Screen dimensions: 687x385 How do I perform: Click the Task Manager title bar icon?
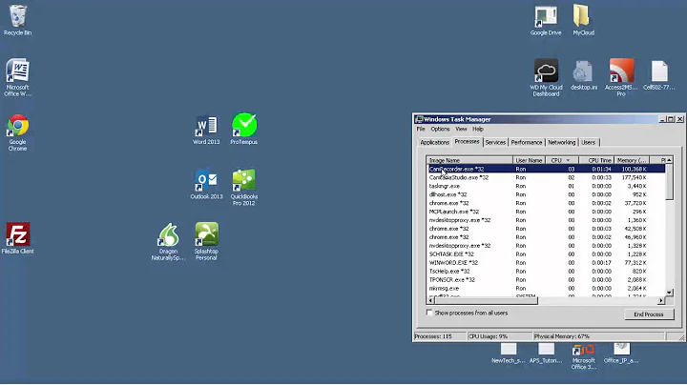419,119
